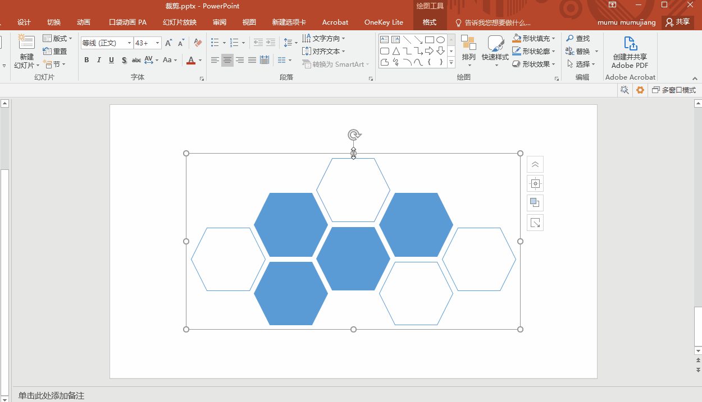
Task: Select the oval shape in the shapes gallery
Action: point(441,40)
